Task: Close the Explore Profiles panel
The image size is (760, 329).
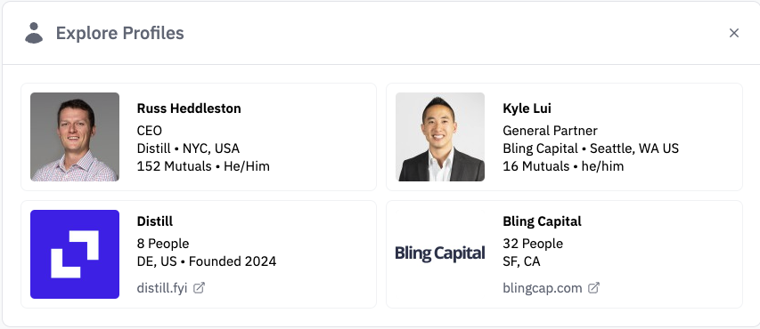Action: point(734,33)
